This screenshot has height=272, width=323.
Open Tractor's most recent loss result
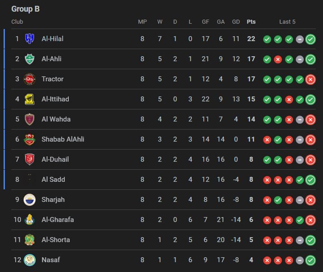tap(310, 80)
